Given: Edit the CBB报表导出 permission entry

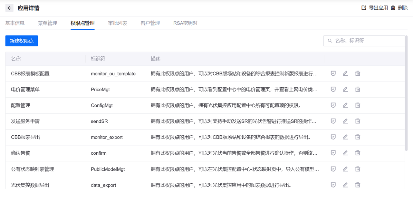Looking at the screenshot, I should coord(345,137).
